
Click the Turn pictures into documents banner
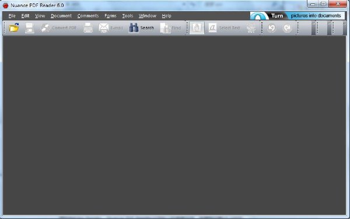pos(297,16)
